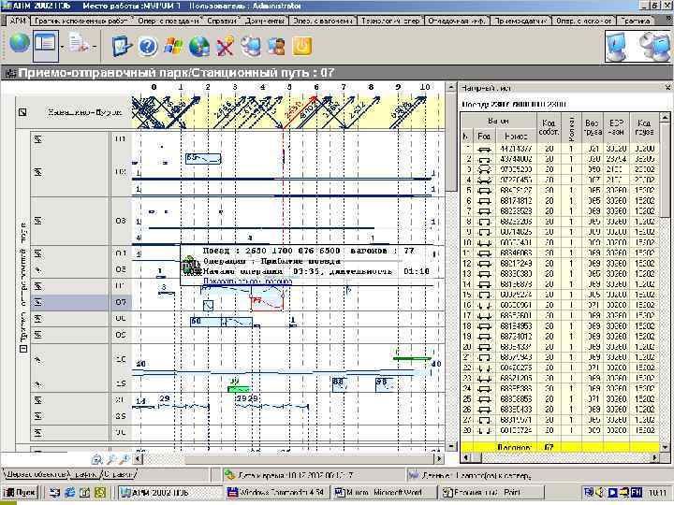Toggle the checkbox for track row 07
Screen dimensions: 674x505
pos(39,302)
